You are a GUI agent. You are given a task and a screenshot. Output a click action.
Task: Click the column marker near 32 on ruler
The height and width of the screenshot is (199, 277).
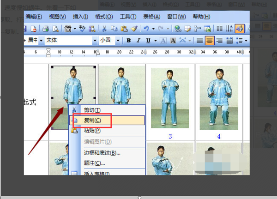pos(195,52)
